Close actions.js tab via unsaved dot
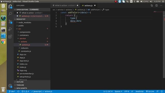Viewport: 165px width, 93px height. [x=95, y=5]
